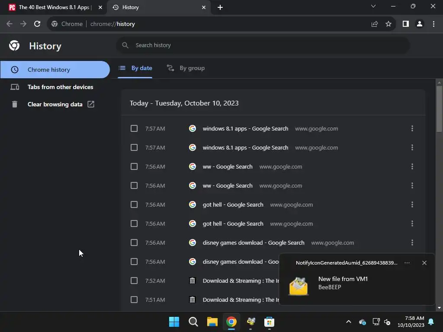Click archive favicon of 7:51 AM entry
Screen dimensions: 443x332
pyautogui.click(x=193, y=300)
